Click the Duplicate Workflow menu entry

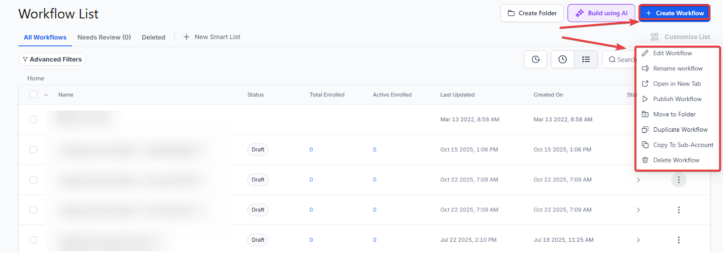[680, 129]
